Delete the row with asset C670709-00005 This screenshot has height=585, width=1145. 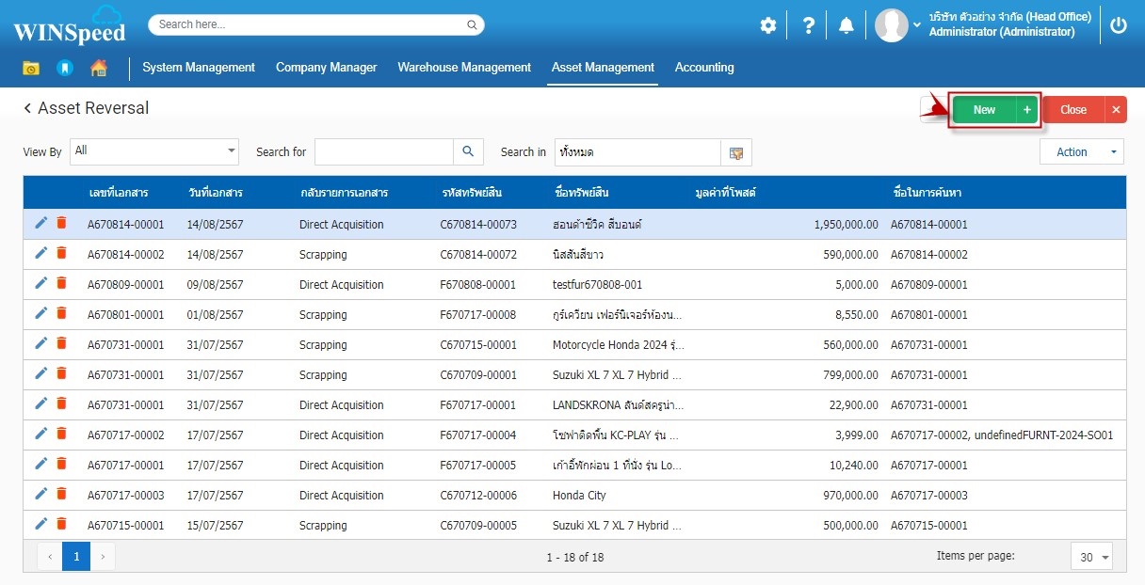pos(61,524)
